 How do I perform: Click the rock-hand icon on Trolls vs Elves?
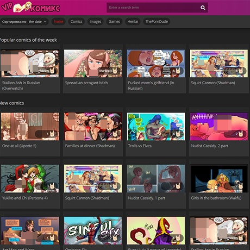coord(178,134)
